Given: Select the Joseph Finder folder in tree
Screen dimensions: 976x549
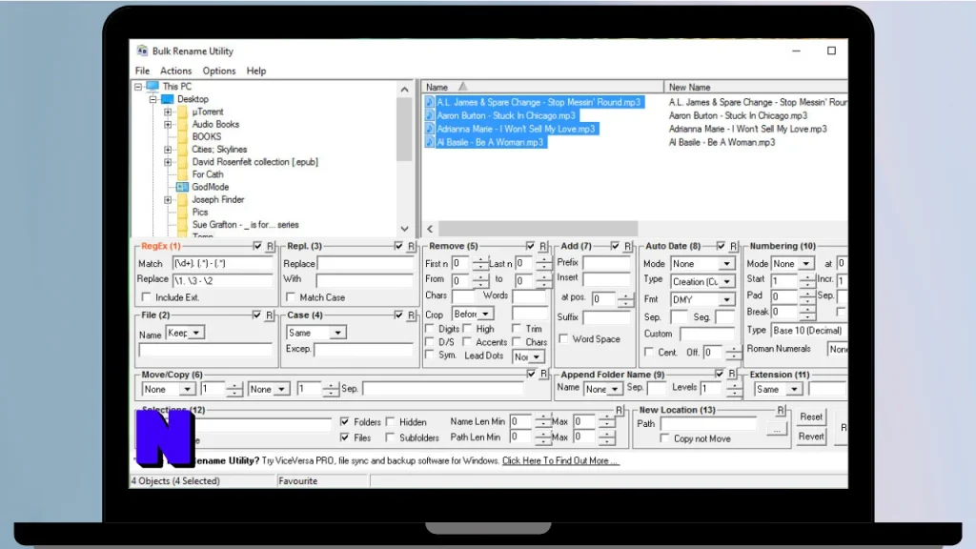Looking at the screenshot, I should [218, 200].
